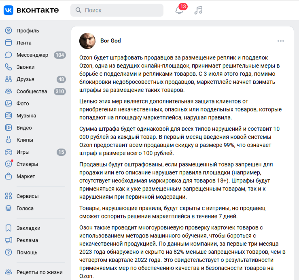Screen dimensions: 299x280
Task: Click the VK logo icon
Action: pos(8,10)
